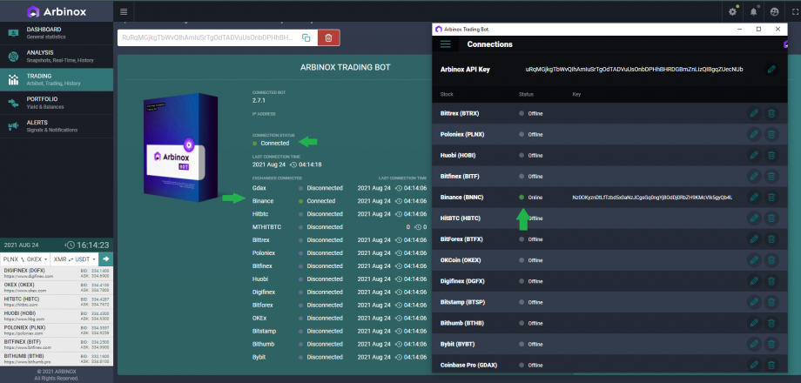Open the https://www.bitfinex.com link
This screenshot has width=801, height=383.
pos(27,347)
